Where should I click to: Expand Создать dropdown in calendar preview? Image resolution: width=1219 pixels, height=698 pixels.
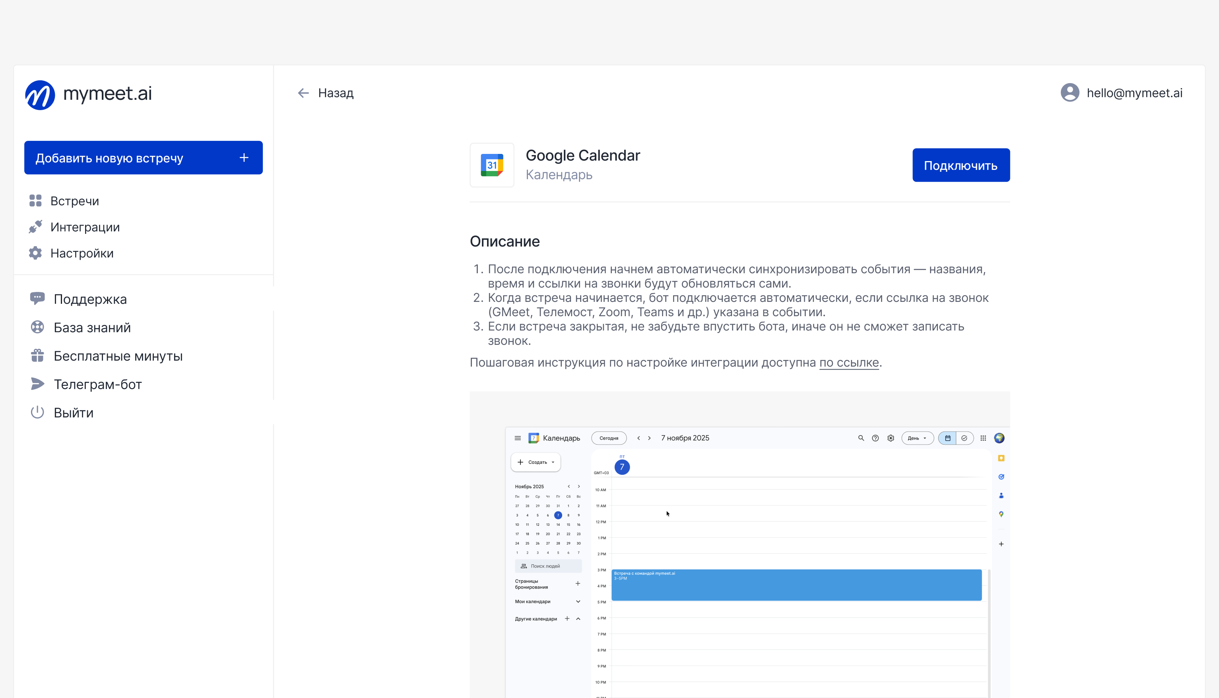tap(536, 462)
